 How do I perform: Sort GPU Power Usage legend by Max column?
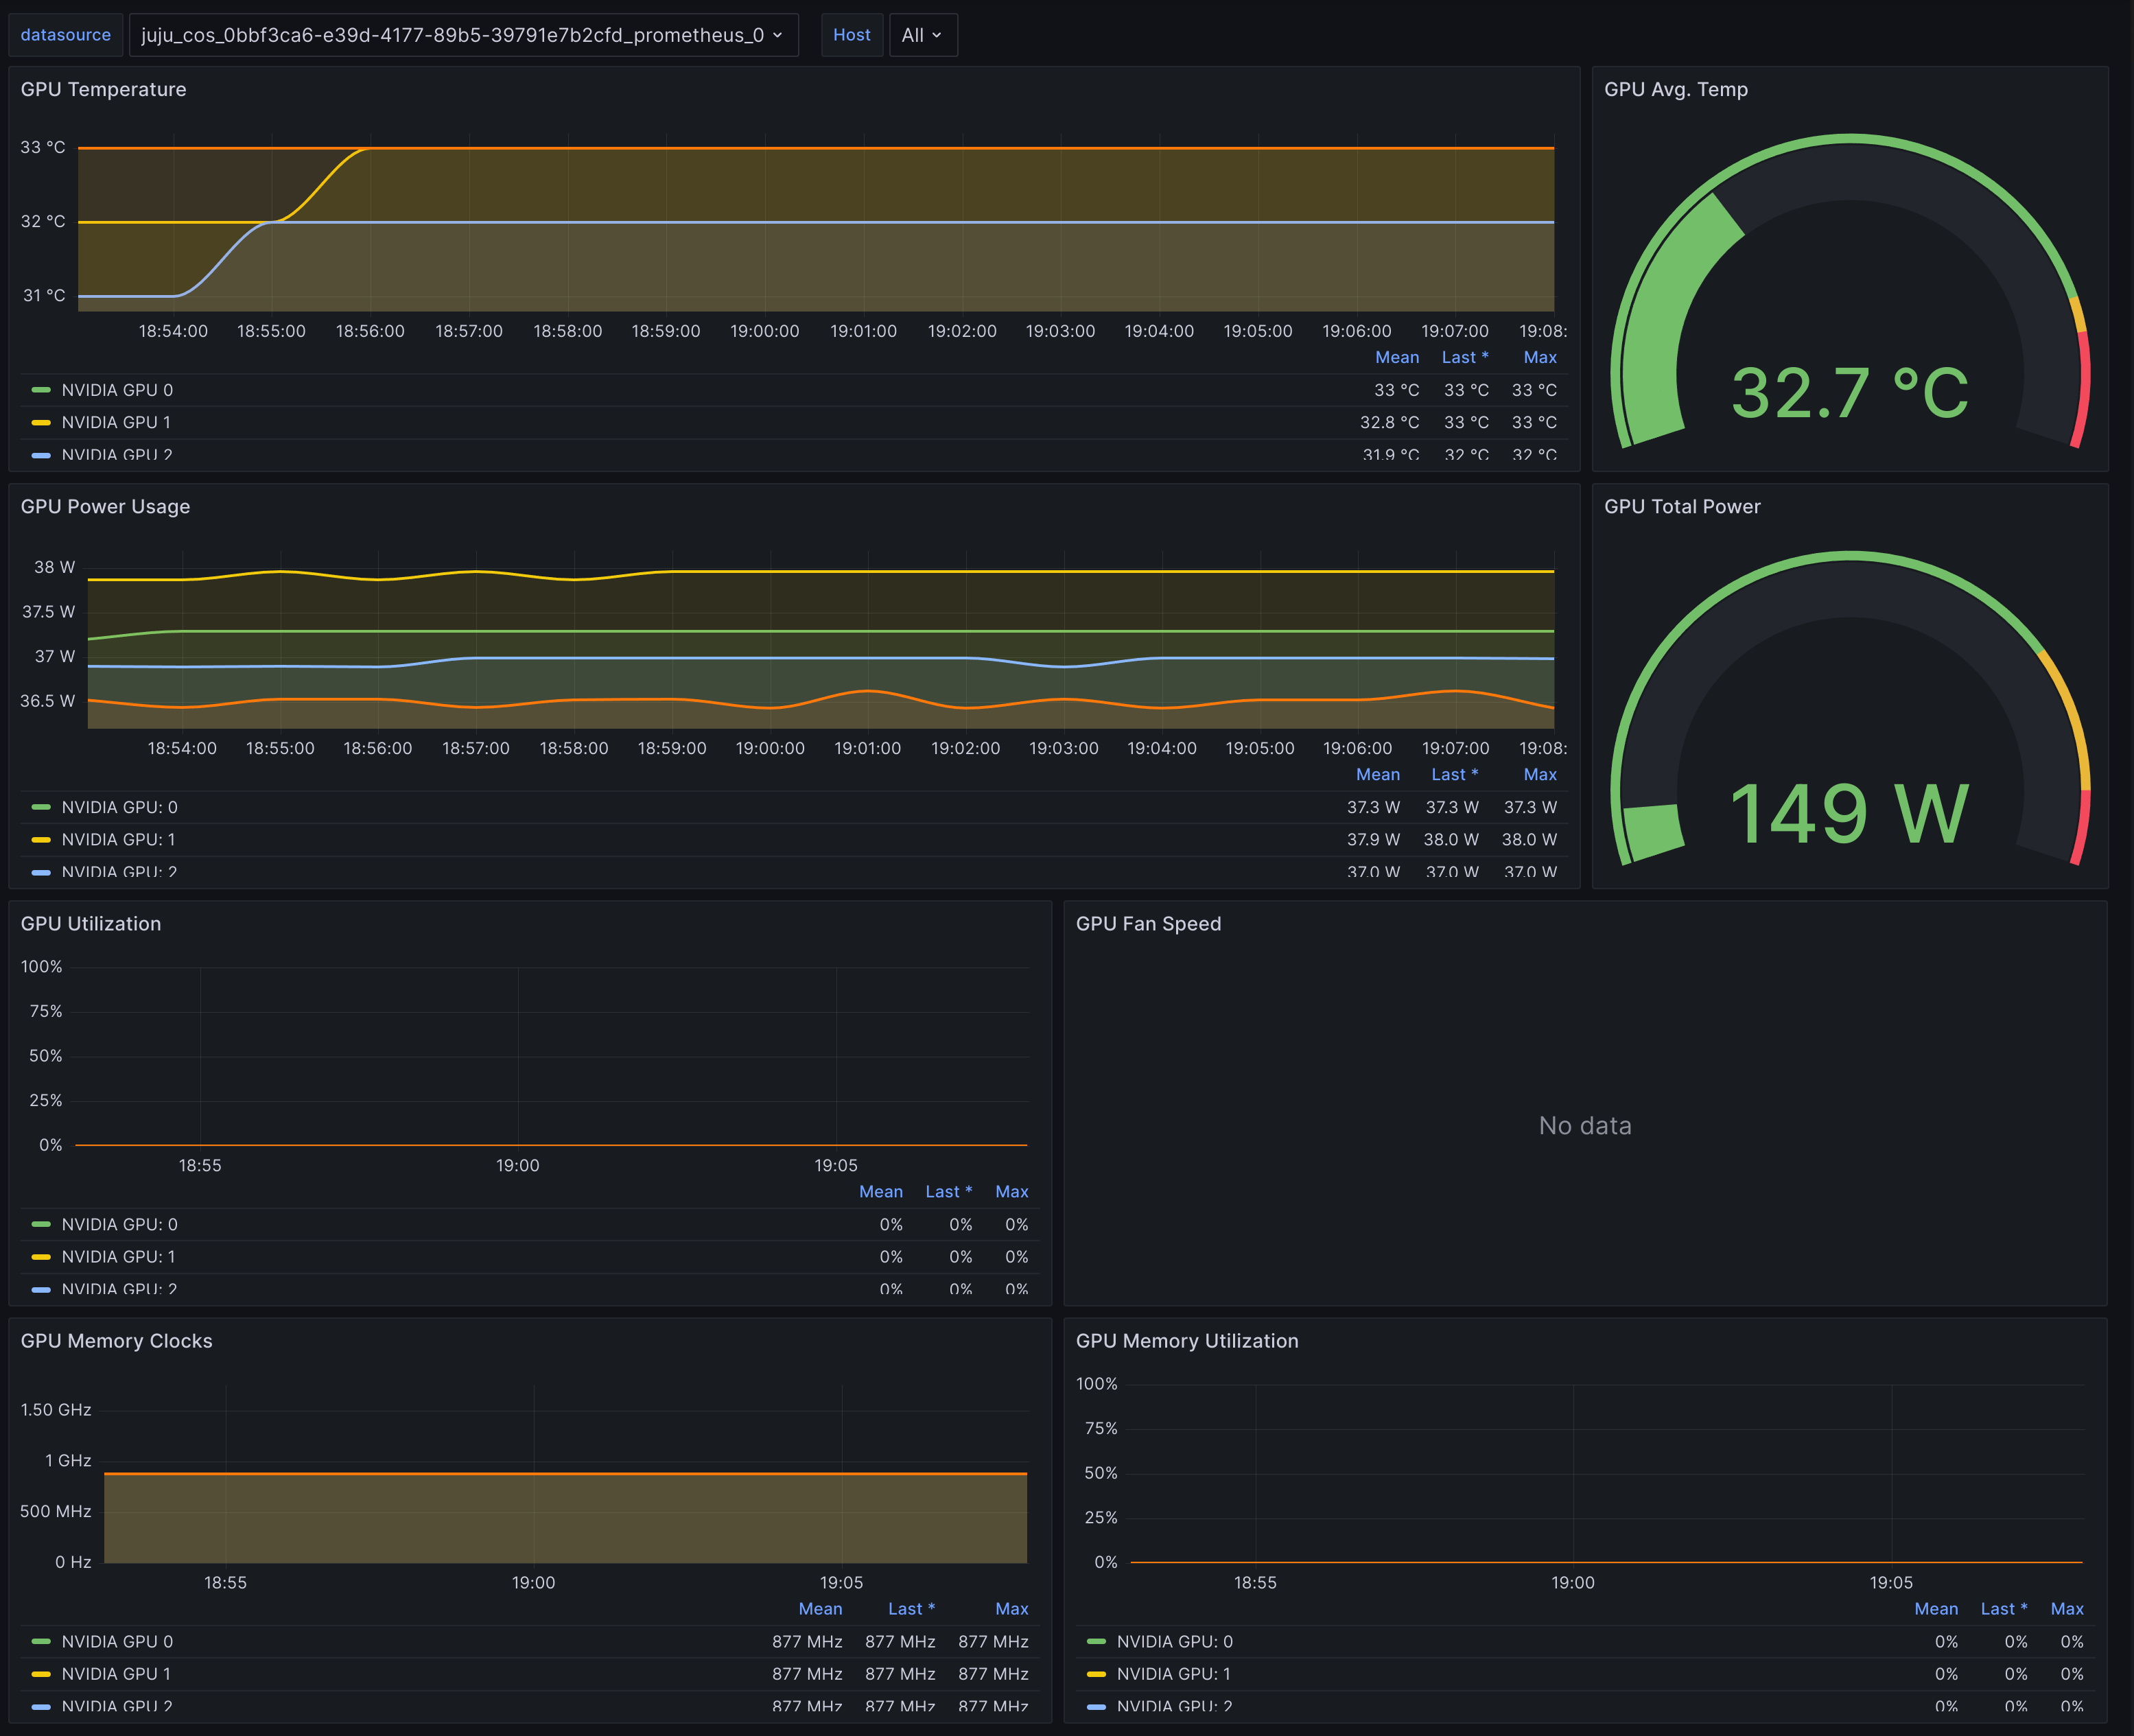1539,774
